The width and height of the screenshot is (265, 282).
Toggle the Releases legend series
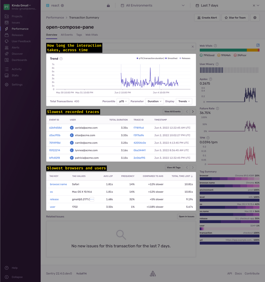tap(185, 58)
